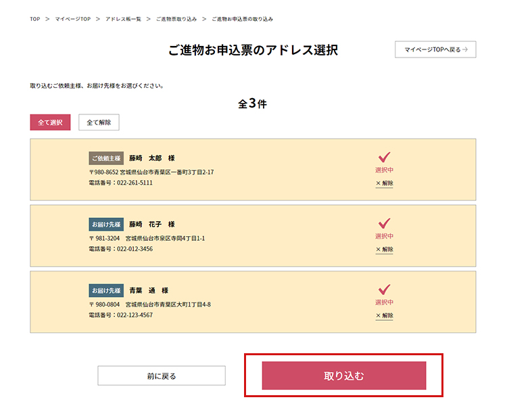Open the マイページTOP breadcrumb link
This screenshot has height=406, width=507.
click(73, 19)
